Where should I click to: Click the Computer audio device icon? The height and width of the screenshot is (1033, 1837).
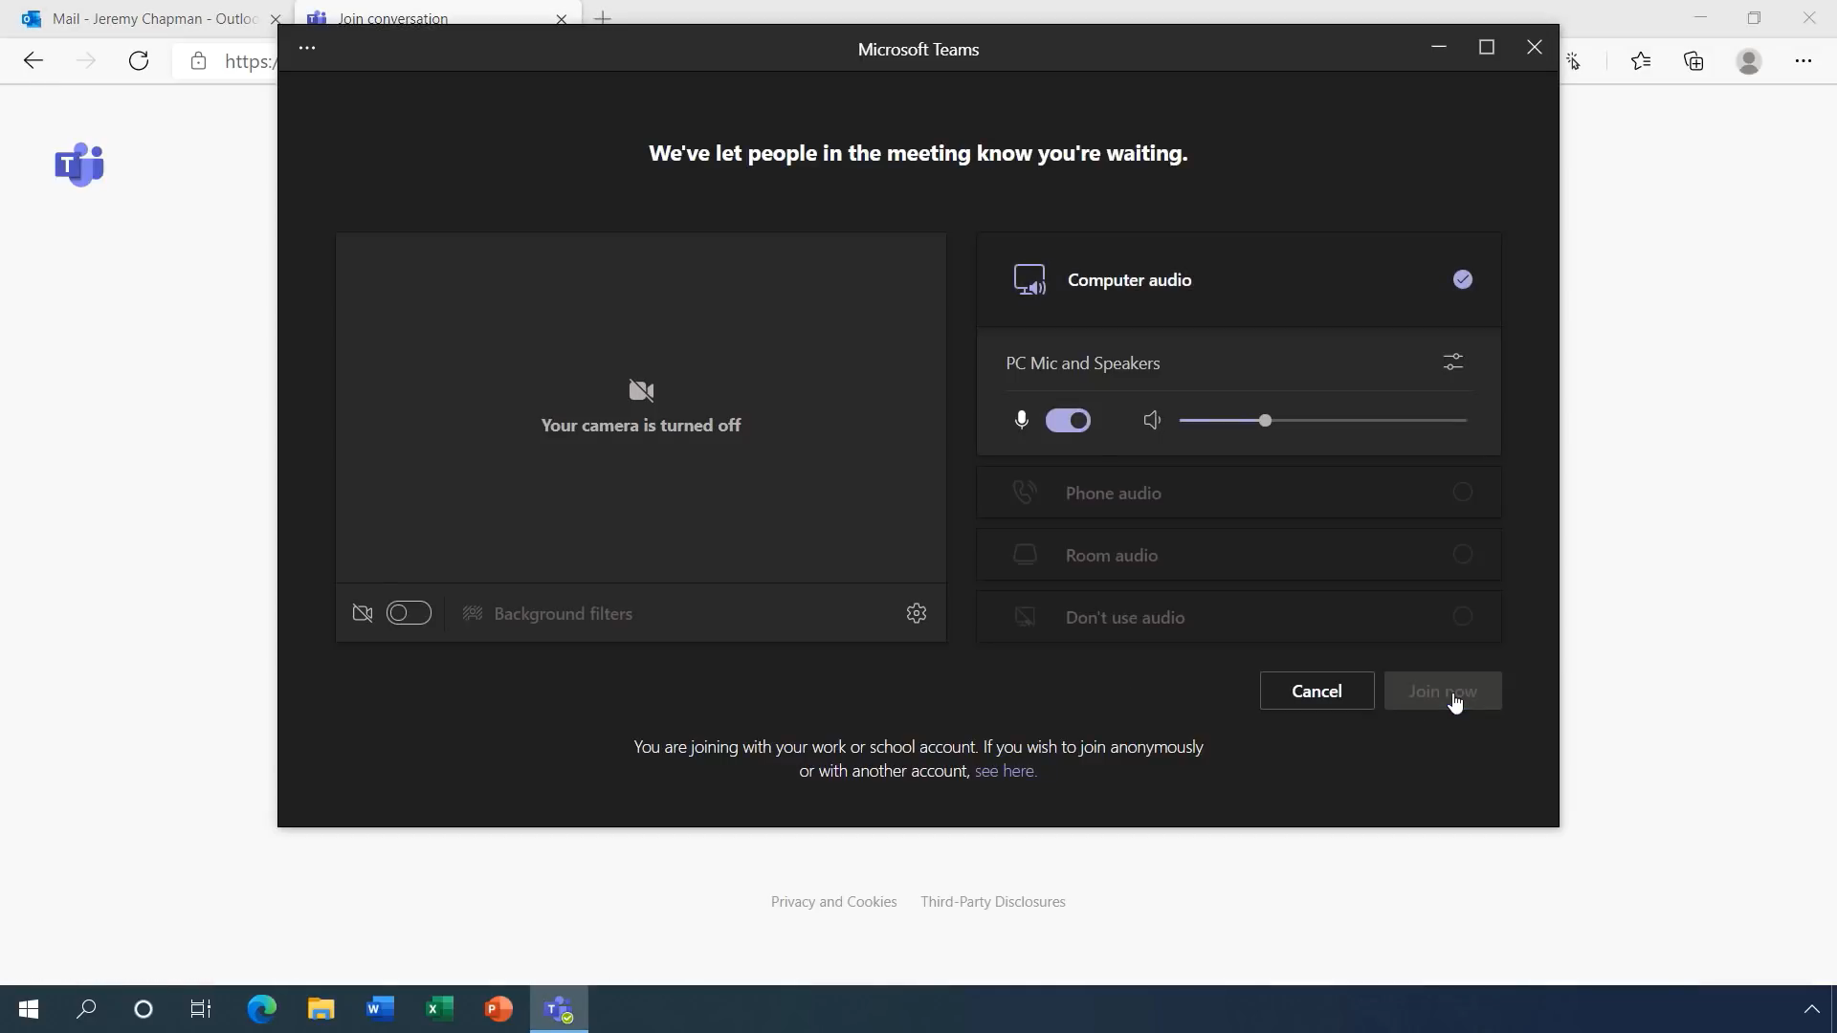click(x=1029, y=280)
